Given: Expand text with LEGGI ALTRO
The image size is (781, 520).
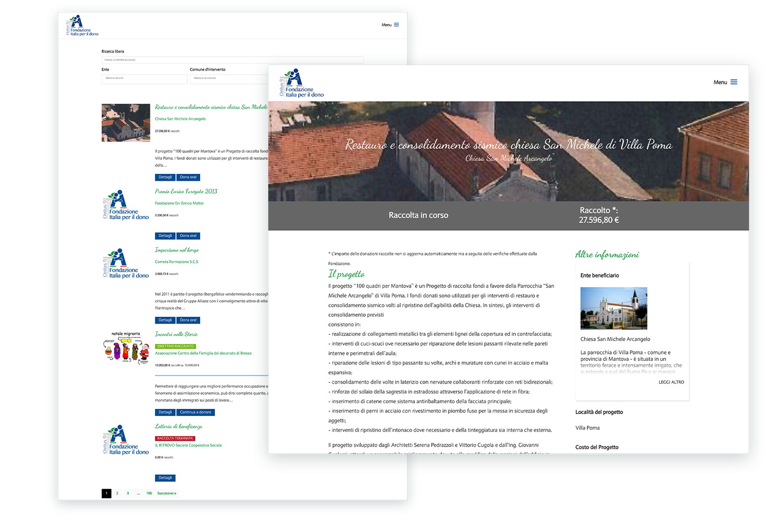Looking at the screenshot, I should coord(671,382).
